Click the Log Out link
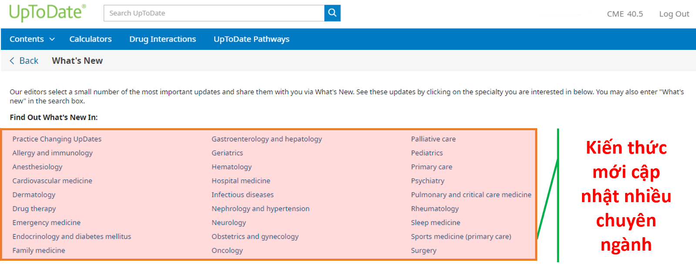Screen dimensions: 696x268 pos(674,14)
